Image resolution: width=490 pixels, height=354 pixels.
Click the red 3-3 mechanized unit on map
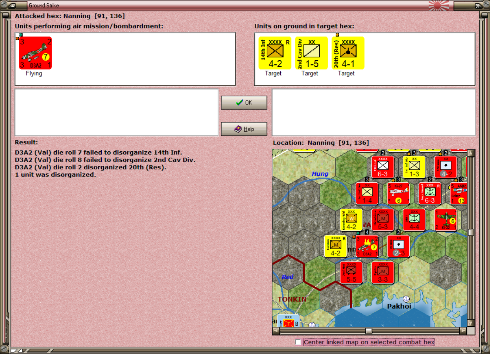coord(383,273)
